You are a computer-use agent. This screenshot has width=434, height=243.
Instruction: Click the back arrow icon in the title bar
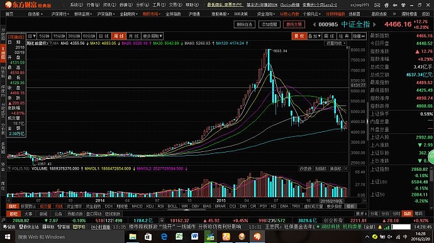[395, 5]
